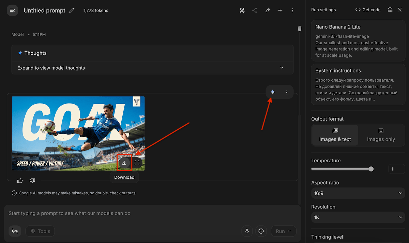Click the microphone voice input icon
Viewport: 409px width, 243px height.
tap(247, 231)
